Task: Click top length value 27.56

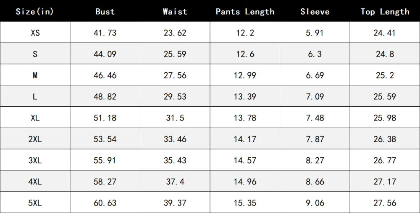Action: [x=385, y=203]
